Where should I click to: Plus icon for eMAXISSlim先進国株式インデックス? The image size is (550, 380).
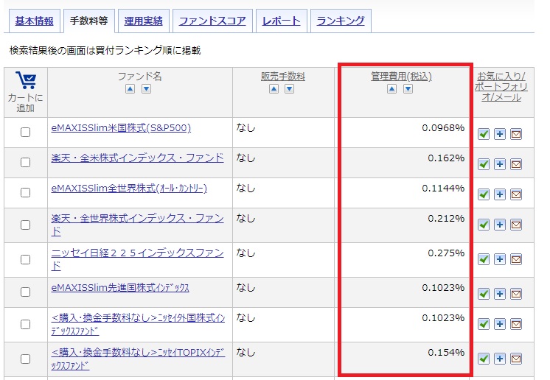tap(500, 294)
